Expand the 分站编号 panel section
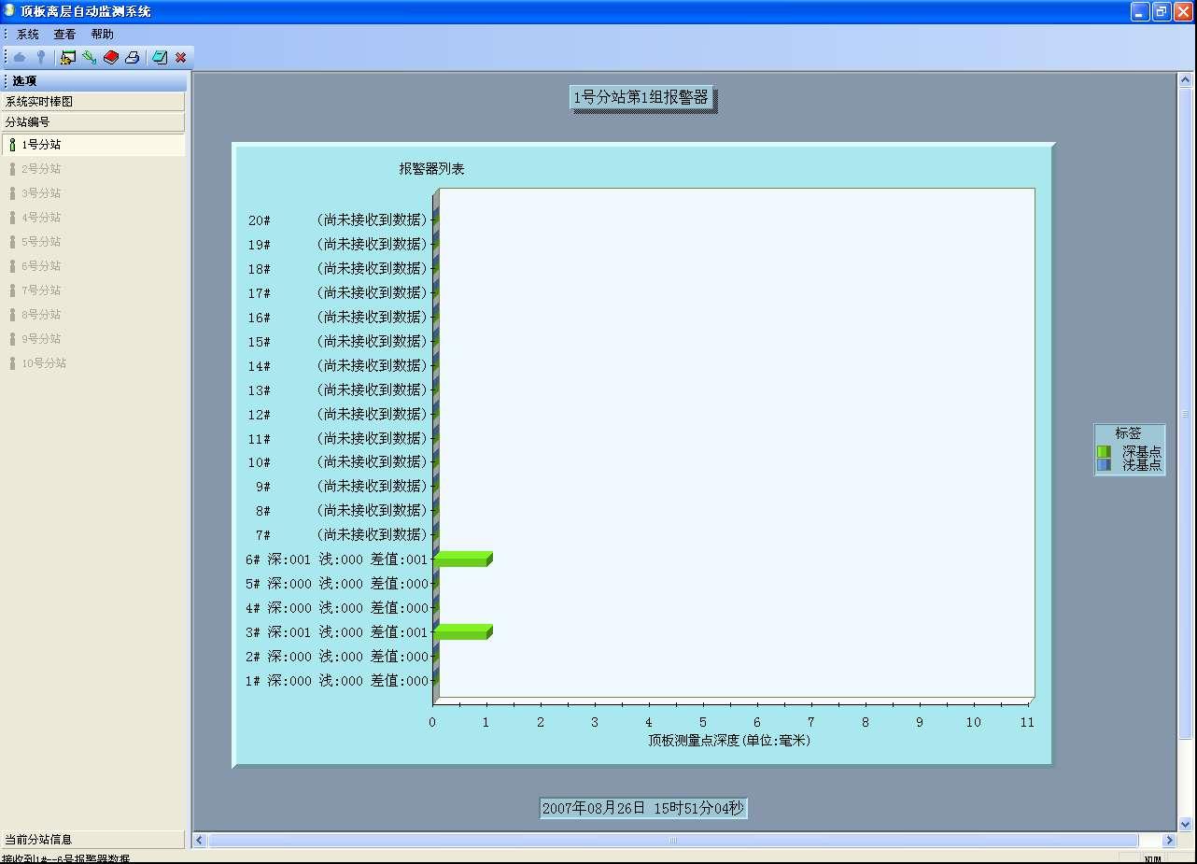 pos(92,121)
